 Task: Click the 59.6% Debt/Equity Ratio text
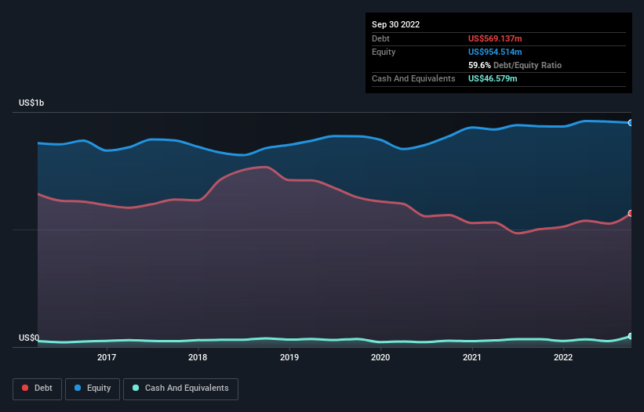tap(515, 65)
